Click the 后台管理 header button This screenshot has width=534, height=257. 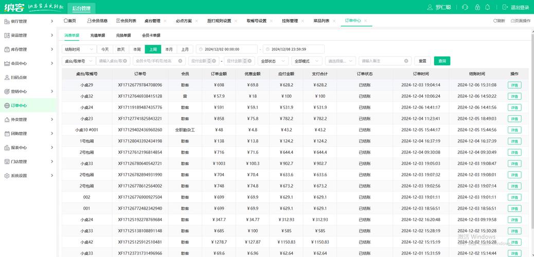(81, 8)
